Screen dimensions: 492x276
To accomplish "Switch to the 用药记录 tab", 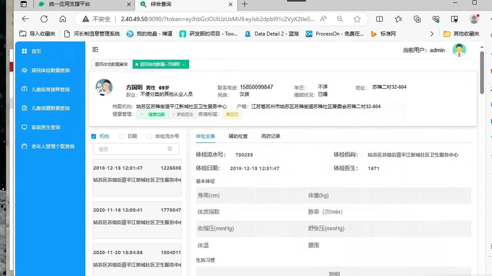I will (x=271, y=136).
